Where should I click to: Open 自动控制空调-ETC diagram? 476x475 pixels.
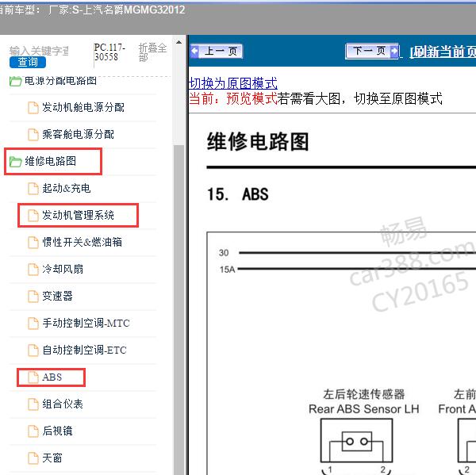coord(84,350)
